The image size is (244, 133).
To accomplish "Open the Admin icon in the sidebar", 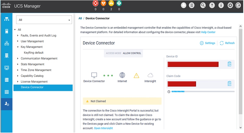I will tap(7, 104).
